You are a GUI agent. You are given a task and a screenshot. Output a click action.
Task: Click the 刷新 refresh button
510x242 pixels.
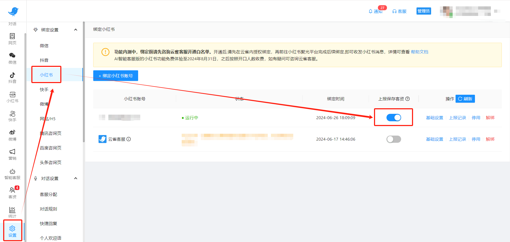point(465,99)
